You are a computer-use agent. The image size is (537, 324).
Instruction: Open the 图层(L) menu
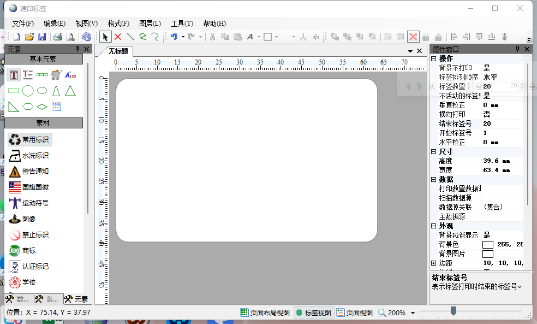150,23
